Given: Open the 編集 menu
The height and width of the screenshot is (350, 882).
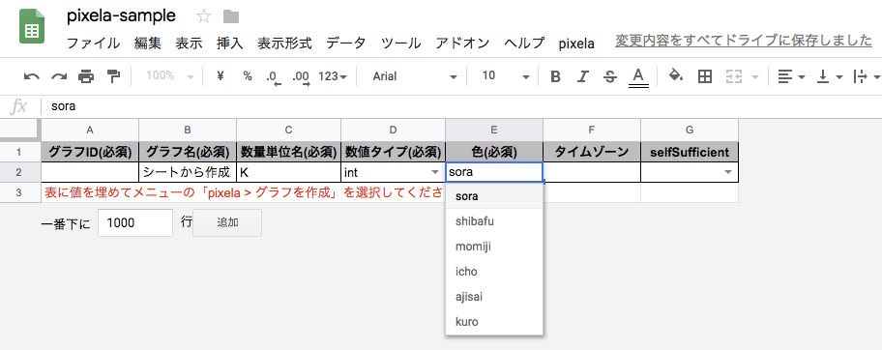Looking at the screenshot, I should point(148,44).
